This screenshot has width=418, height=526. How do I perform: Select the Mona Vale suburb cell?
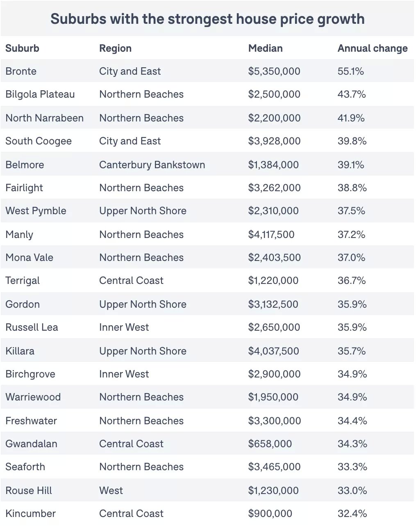coord(30,258)
